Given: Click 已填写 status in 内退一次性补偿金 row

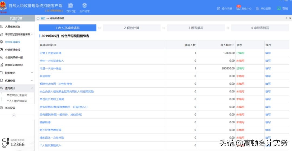Looking at the screenshot, I should [x=240, y=68].
